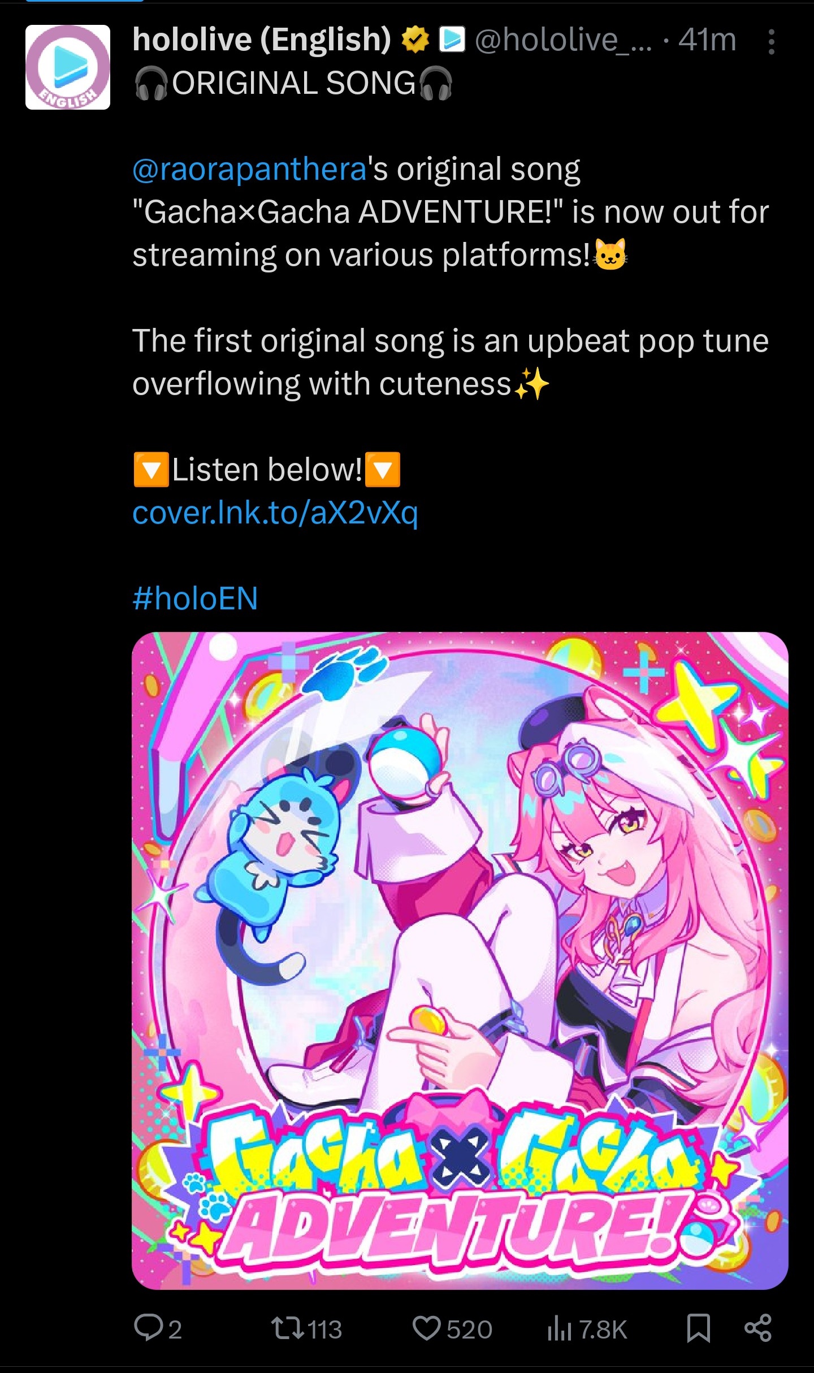Like the post with the heart icon
This screenshot has width=814, height=1373.
[427, 1328]
